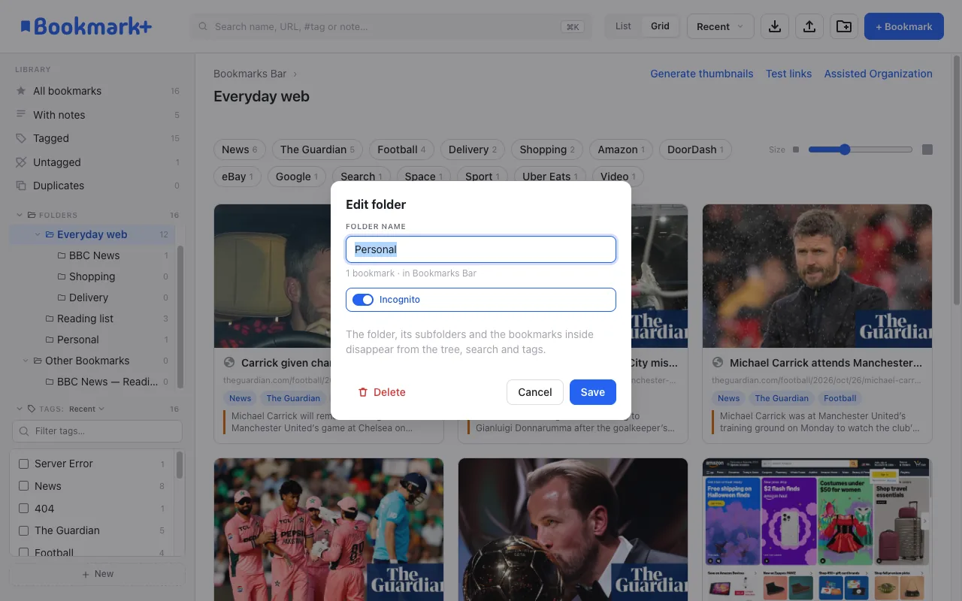Click the Filter tags input
This screenshot has height=601, width=962.
(98, 431)
